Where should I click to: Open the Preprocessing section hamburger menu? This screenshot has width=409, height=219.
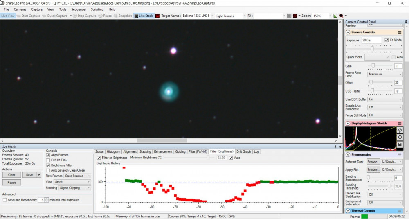tap(399, 155)
